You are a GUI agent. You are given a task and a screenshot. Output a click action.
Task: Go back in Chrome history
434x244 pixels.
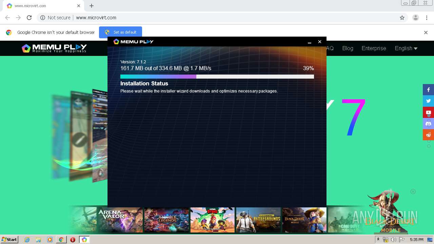click(7, 18)
